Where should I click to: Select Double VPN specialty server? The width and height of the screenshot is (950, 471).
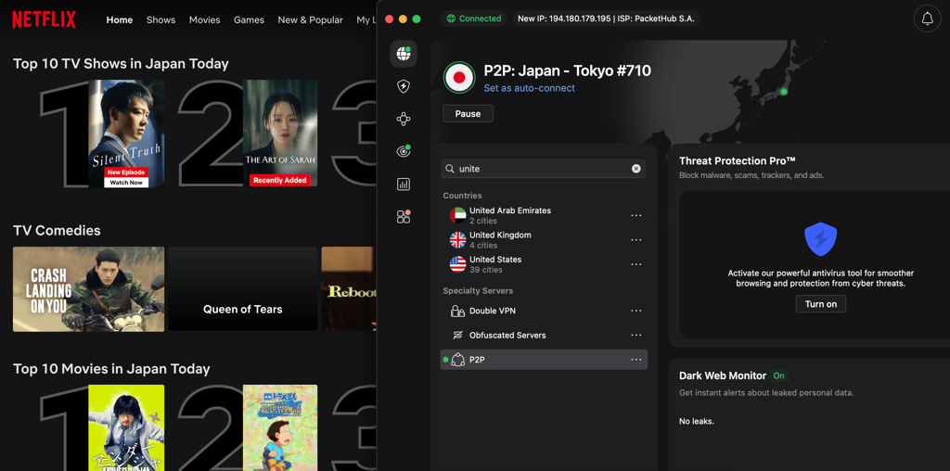[x=544, y=312]
